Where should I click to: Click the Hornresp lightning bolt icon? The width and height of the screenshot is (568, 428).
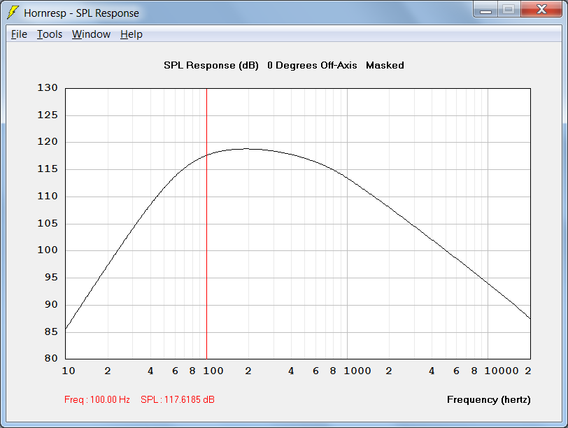click(x=13, y=13)
